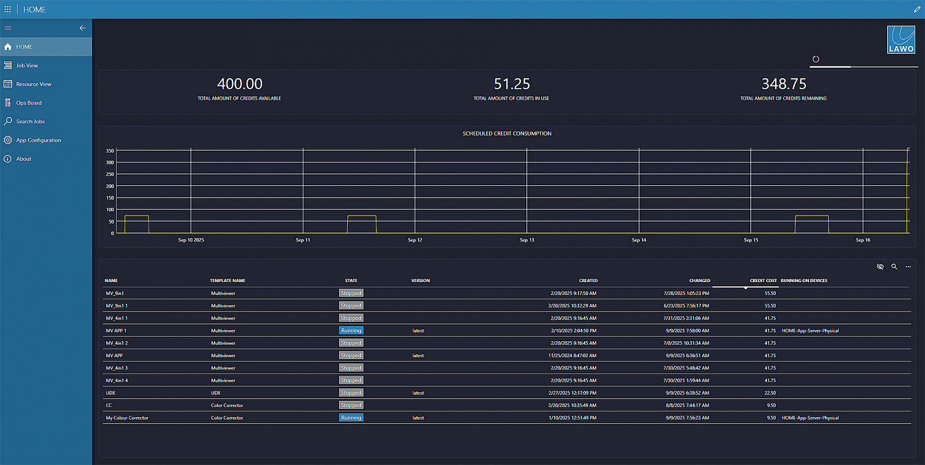Click the pencil edit icon
Screen dimensions: 925x465
(916, 9)
